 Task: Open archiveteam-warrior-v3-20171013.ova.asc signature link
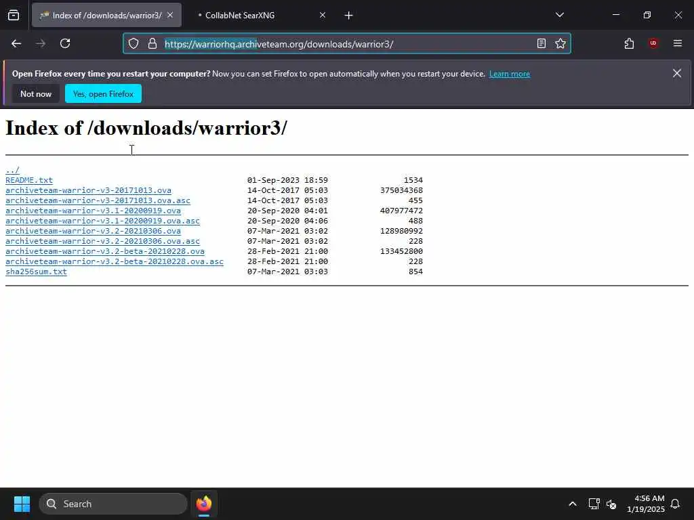(x=98, y=200)
